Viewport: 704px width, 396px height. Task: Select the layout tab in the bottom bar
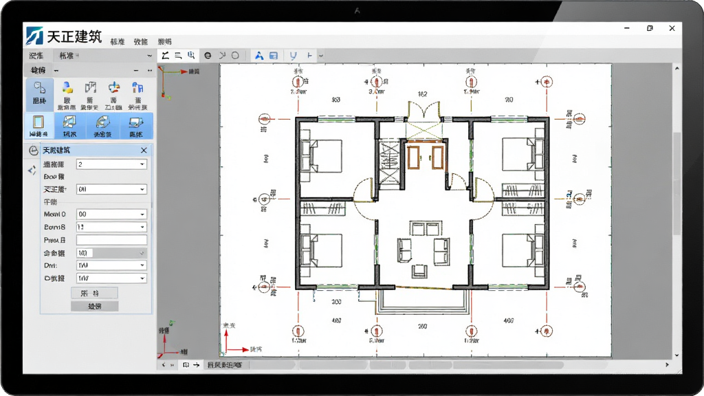(x=225, y=365)
